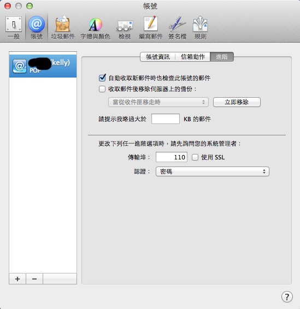Open the 檢視 viewing preferences

coord(125,28)
